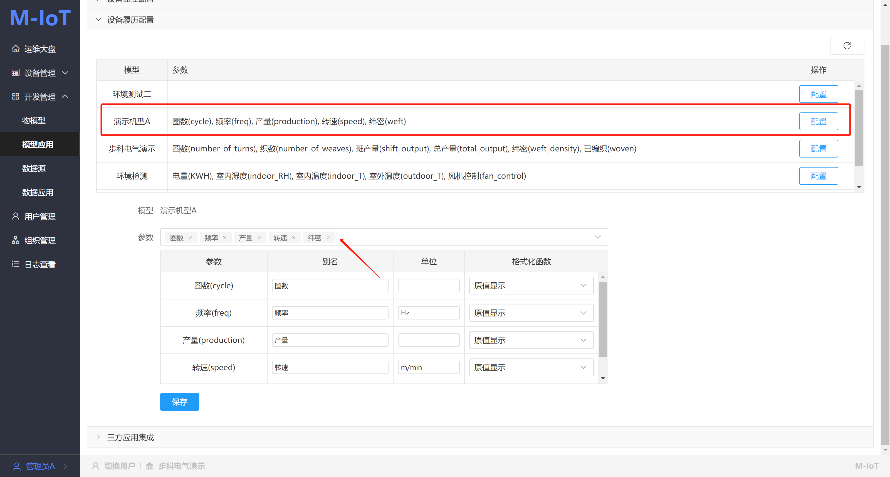Click the user icon beside 切换用户
The height and width of the screenshot is (477, 890).
click(x=96, y=466)
